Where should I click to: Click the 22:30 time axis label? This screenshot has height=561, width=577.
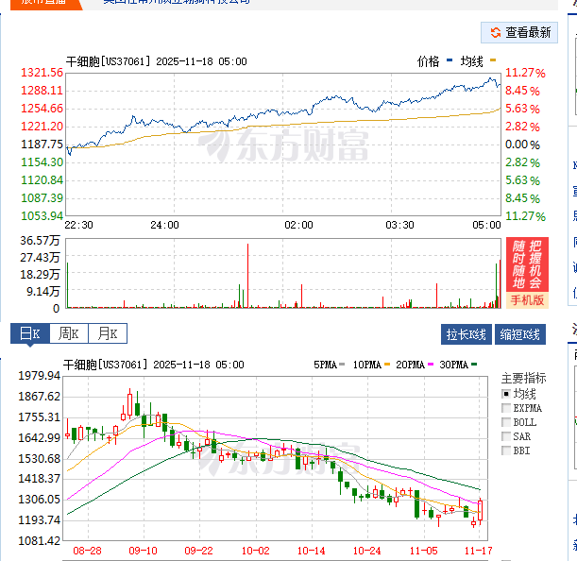pyautogui.click(x=78, y=225)
